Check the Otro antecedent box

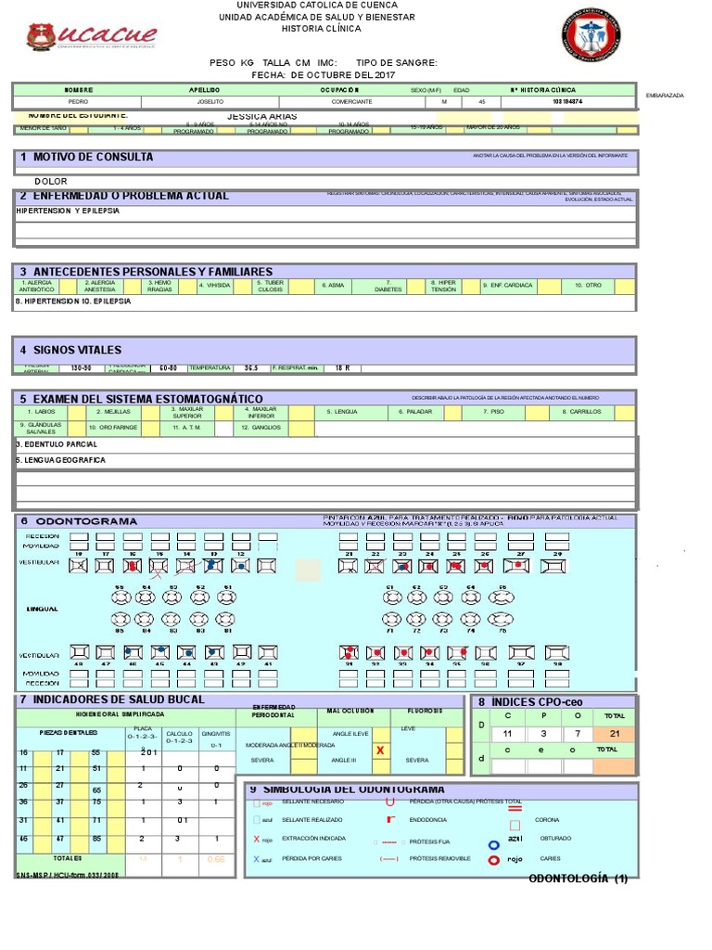point(625,287)
